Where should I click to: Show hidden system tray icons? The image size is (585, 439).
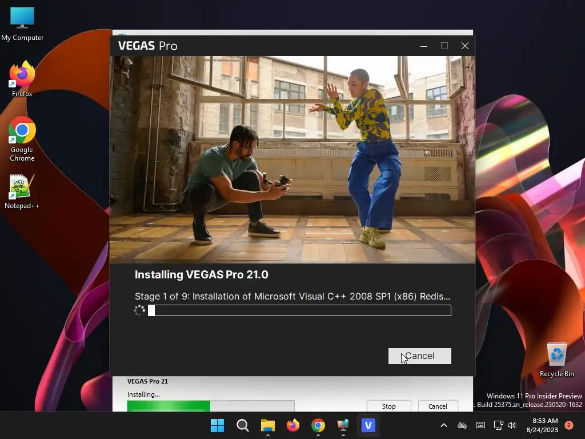[443, 425]
